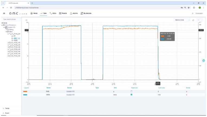Delete the RMS trend with red X
207x117 pixels.
click(x=186, y=91)
